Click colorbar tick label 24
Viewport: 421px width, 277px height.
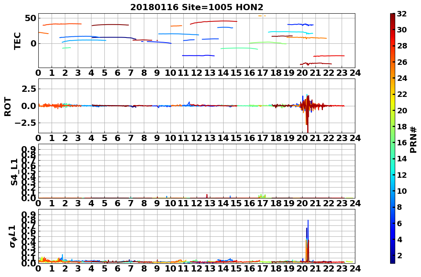tap(402, 78)
